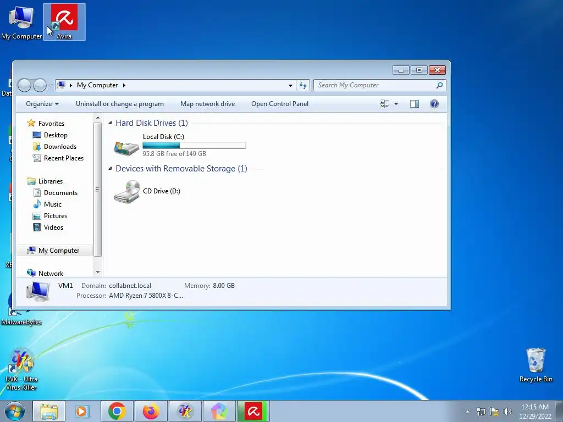Click the volume speaker tray icon
This screenshot has width=563, height=422.
(507, 412)
